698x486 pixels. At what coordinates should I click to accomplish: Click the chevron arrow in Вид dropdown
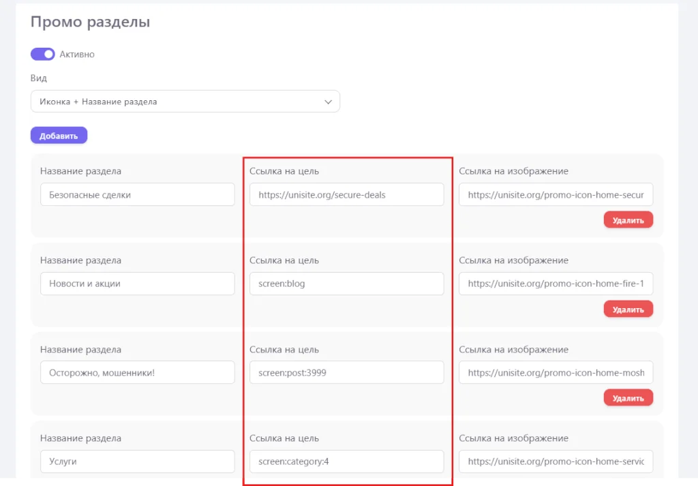tap(328, 102)
